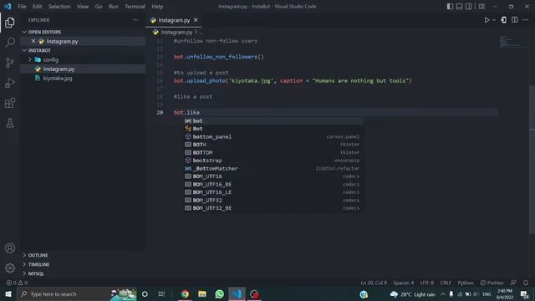
Task: Select language mode Python in status bar
Action: 466,283
